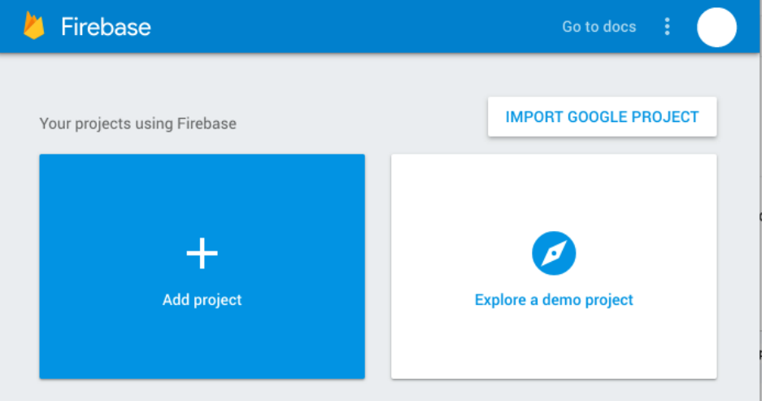762x401 pixels.
Task: Click the plus icon to add project
Action: [x=202, y=253]
